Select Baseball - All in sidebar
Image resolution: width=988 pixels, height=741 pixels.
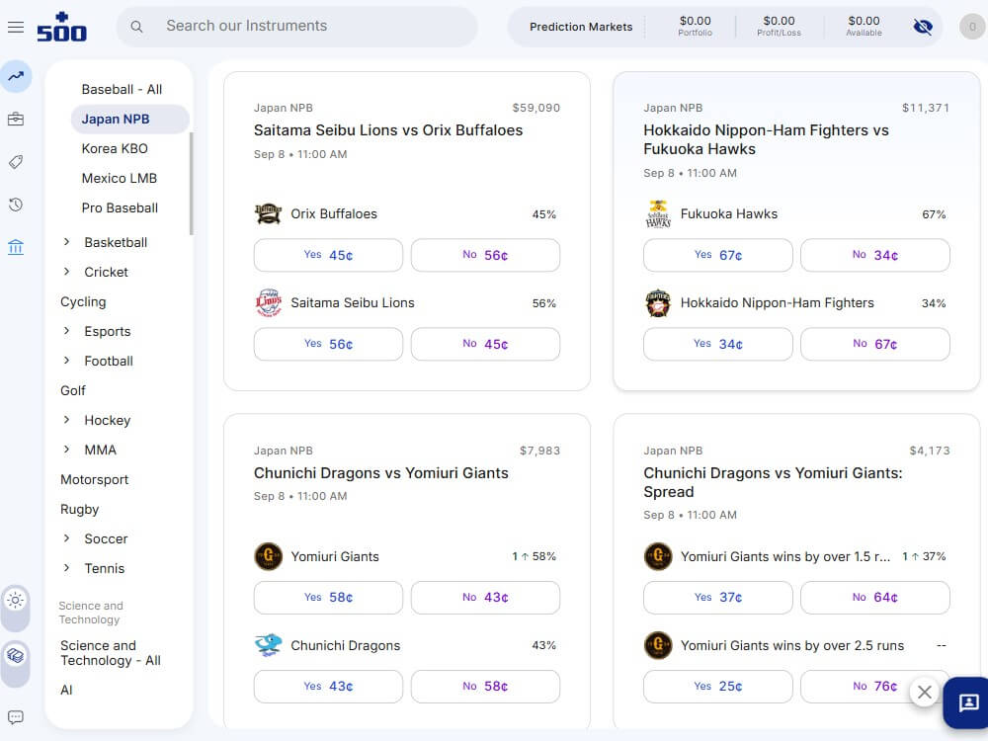tap(122, 90)
